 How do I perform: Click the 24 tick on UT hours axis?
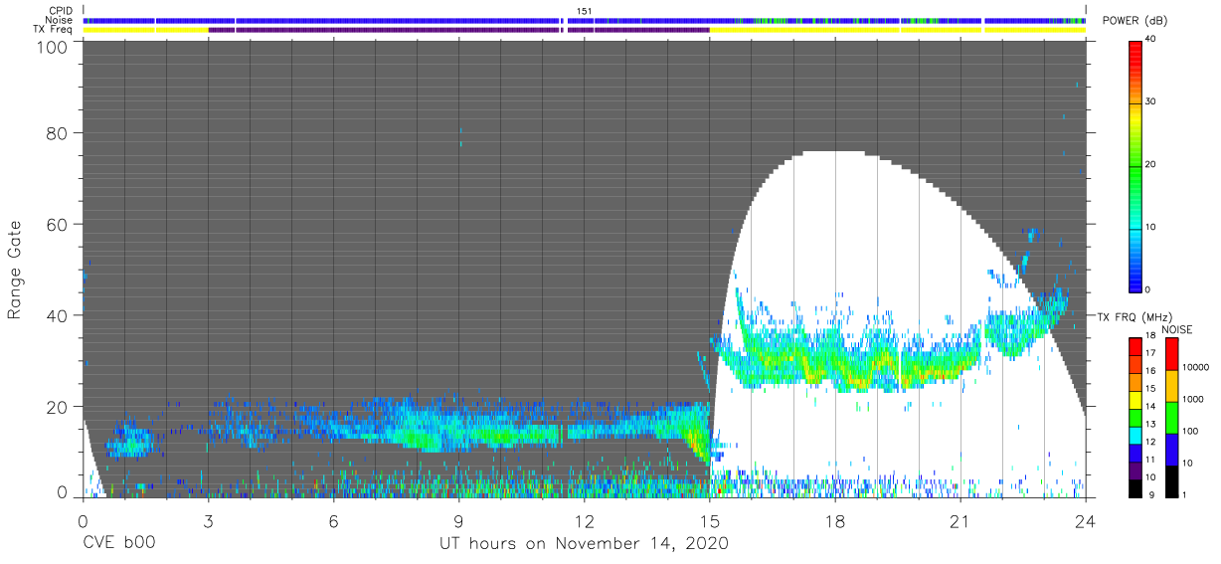coord(1085,521)
